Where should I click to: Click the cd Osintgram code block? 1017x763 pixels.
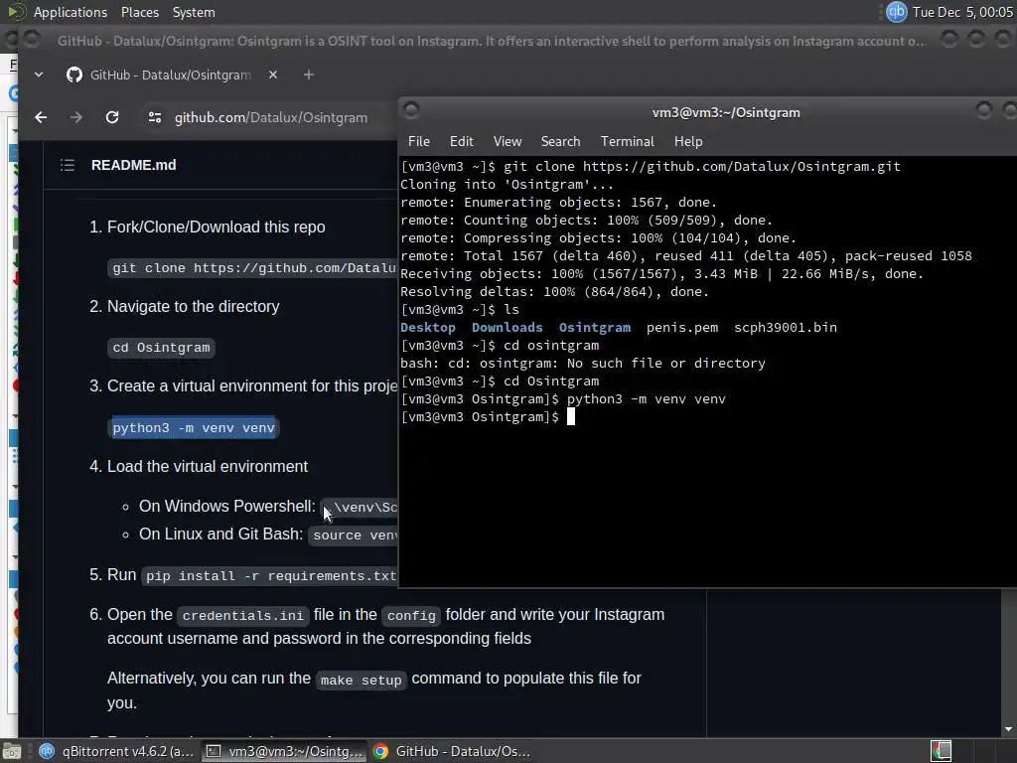coord(161,347)
